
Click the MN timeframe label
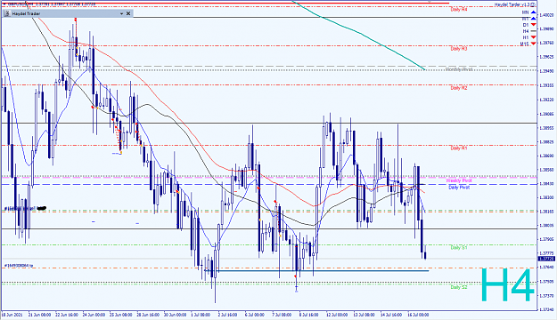point(526,12)
